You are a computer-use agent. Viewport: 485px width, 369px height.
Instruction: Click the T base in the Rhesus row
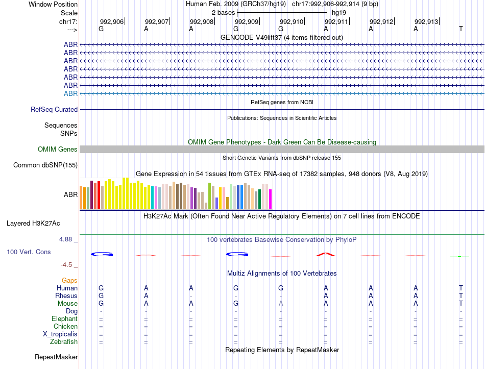tap(461, 296)
